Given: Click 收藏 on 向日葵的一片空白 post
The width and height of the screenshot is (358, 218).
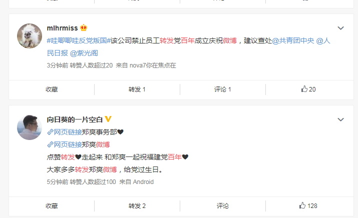Looking at the screenshot, I should [52, 206].
